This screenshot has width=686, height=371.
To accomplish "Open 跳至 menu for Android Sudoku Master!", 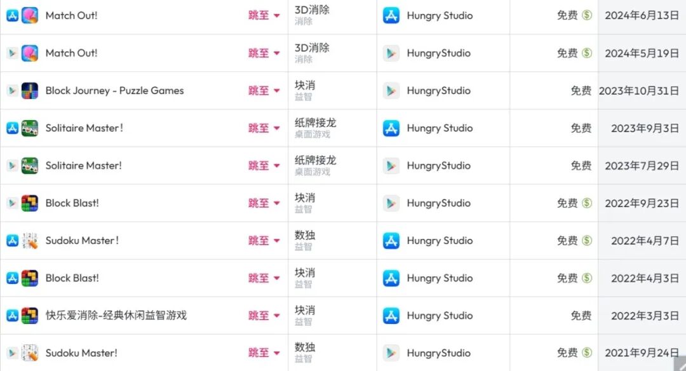I will (264, 353).
